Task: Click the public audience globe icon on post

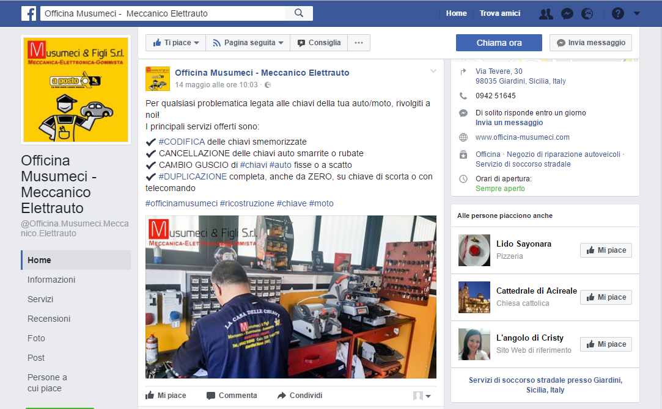Action: click(x=268, y=85)
